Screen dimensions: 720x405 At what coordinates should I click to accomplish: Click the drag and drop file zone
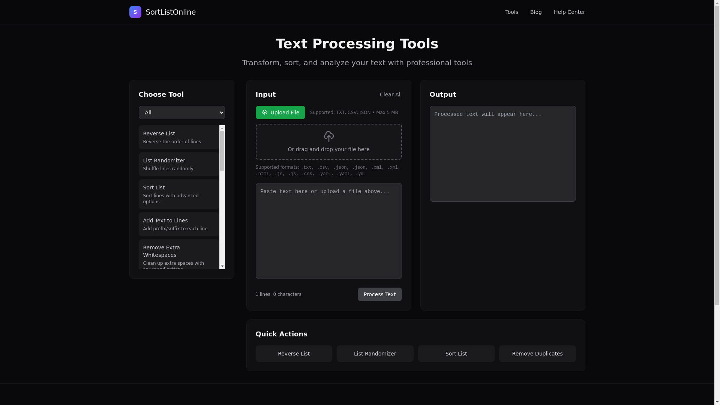pyautogui.click(x=328, y=142)
